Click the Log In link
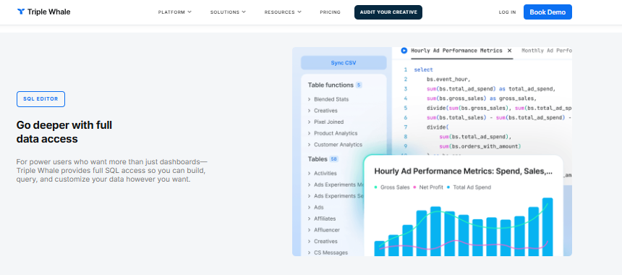622x275 pixels. click(x=507, y=12)
